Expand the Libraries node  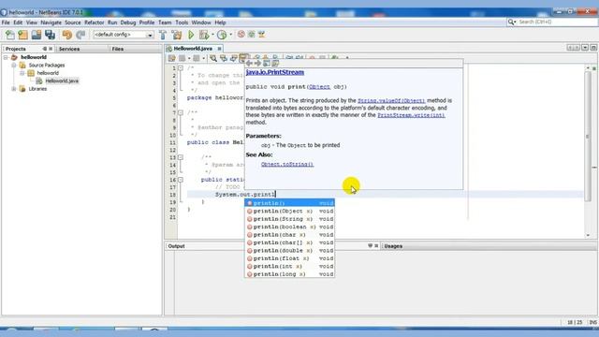14,89
